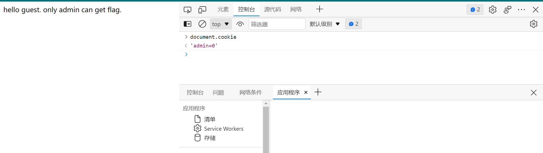Add a new tool tab with plus icon
543x153 pixels.
coord(320,9)
